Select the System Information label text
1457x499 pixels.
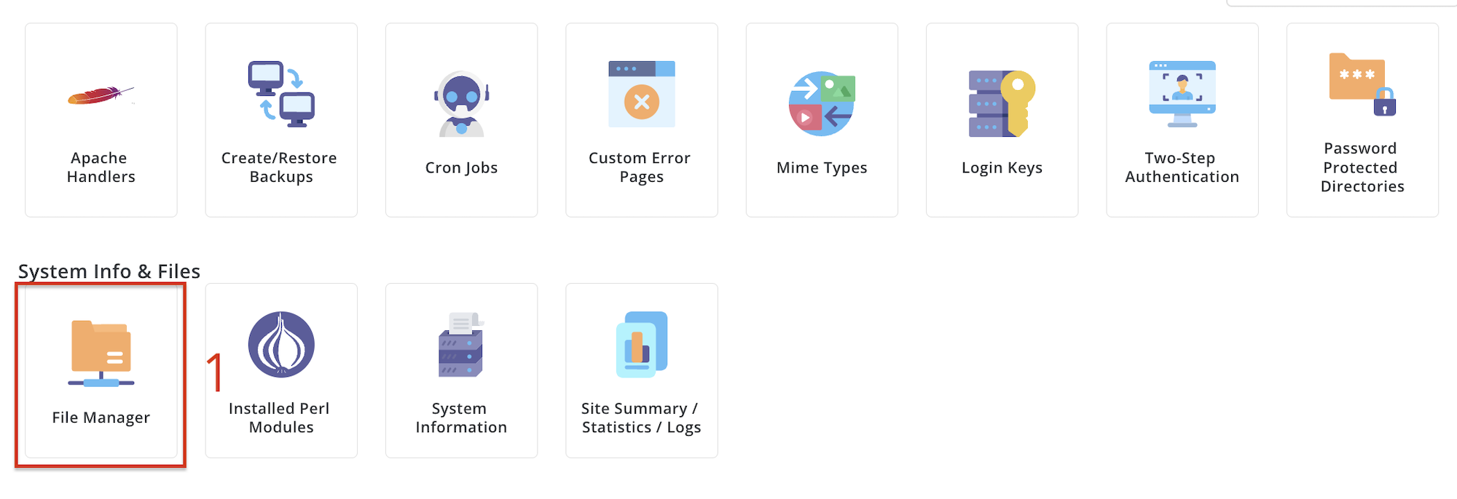coord(461,418)
